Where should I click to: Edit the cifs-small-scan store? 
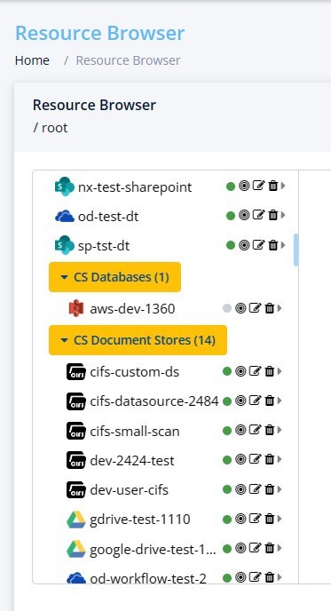(x=255, y=430)
